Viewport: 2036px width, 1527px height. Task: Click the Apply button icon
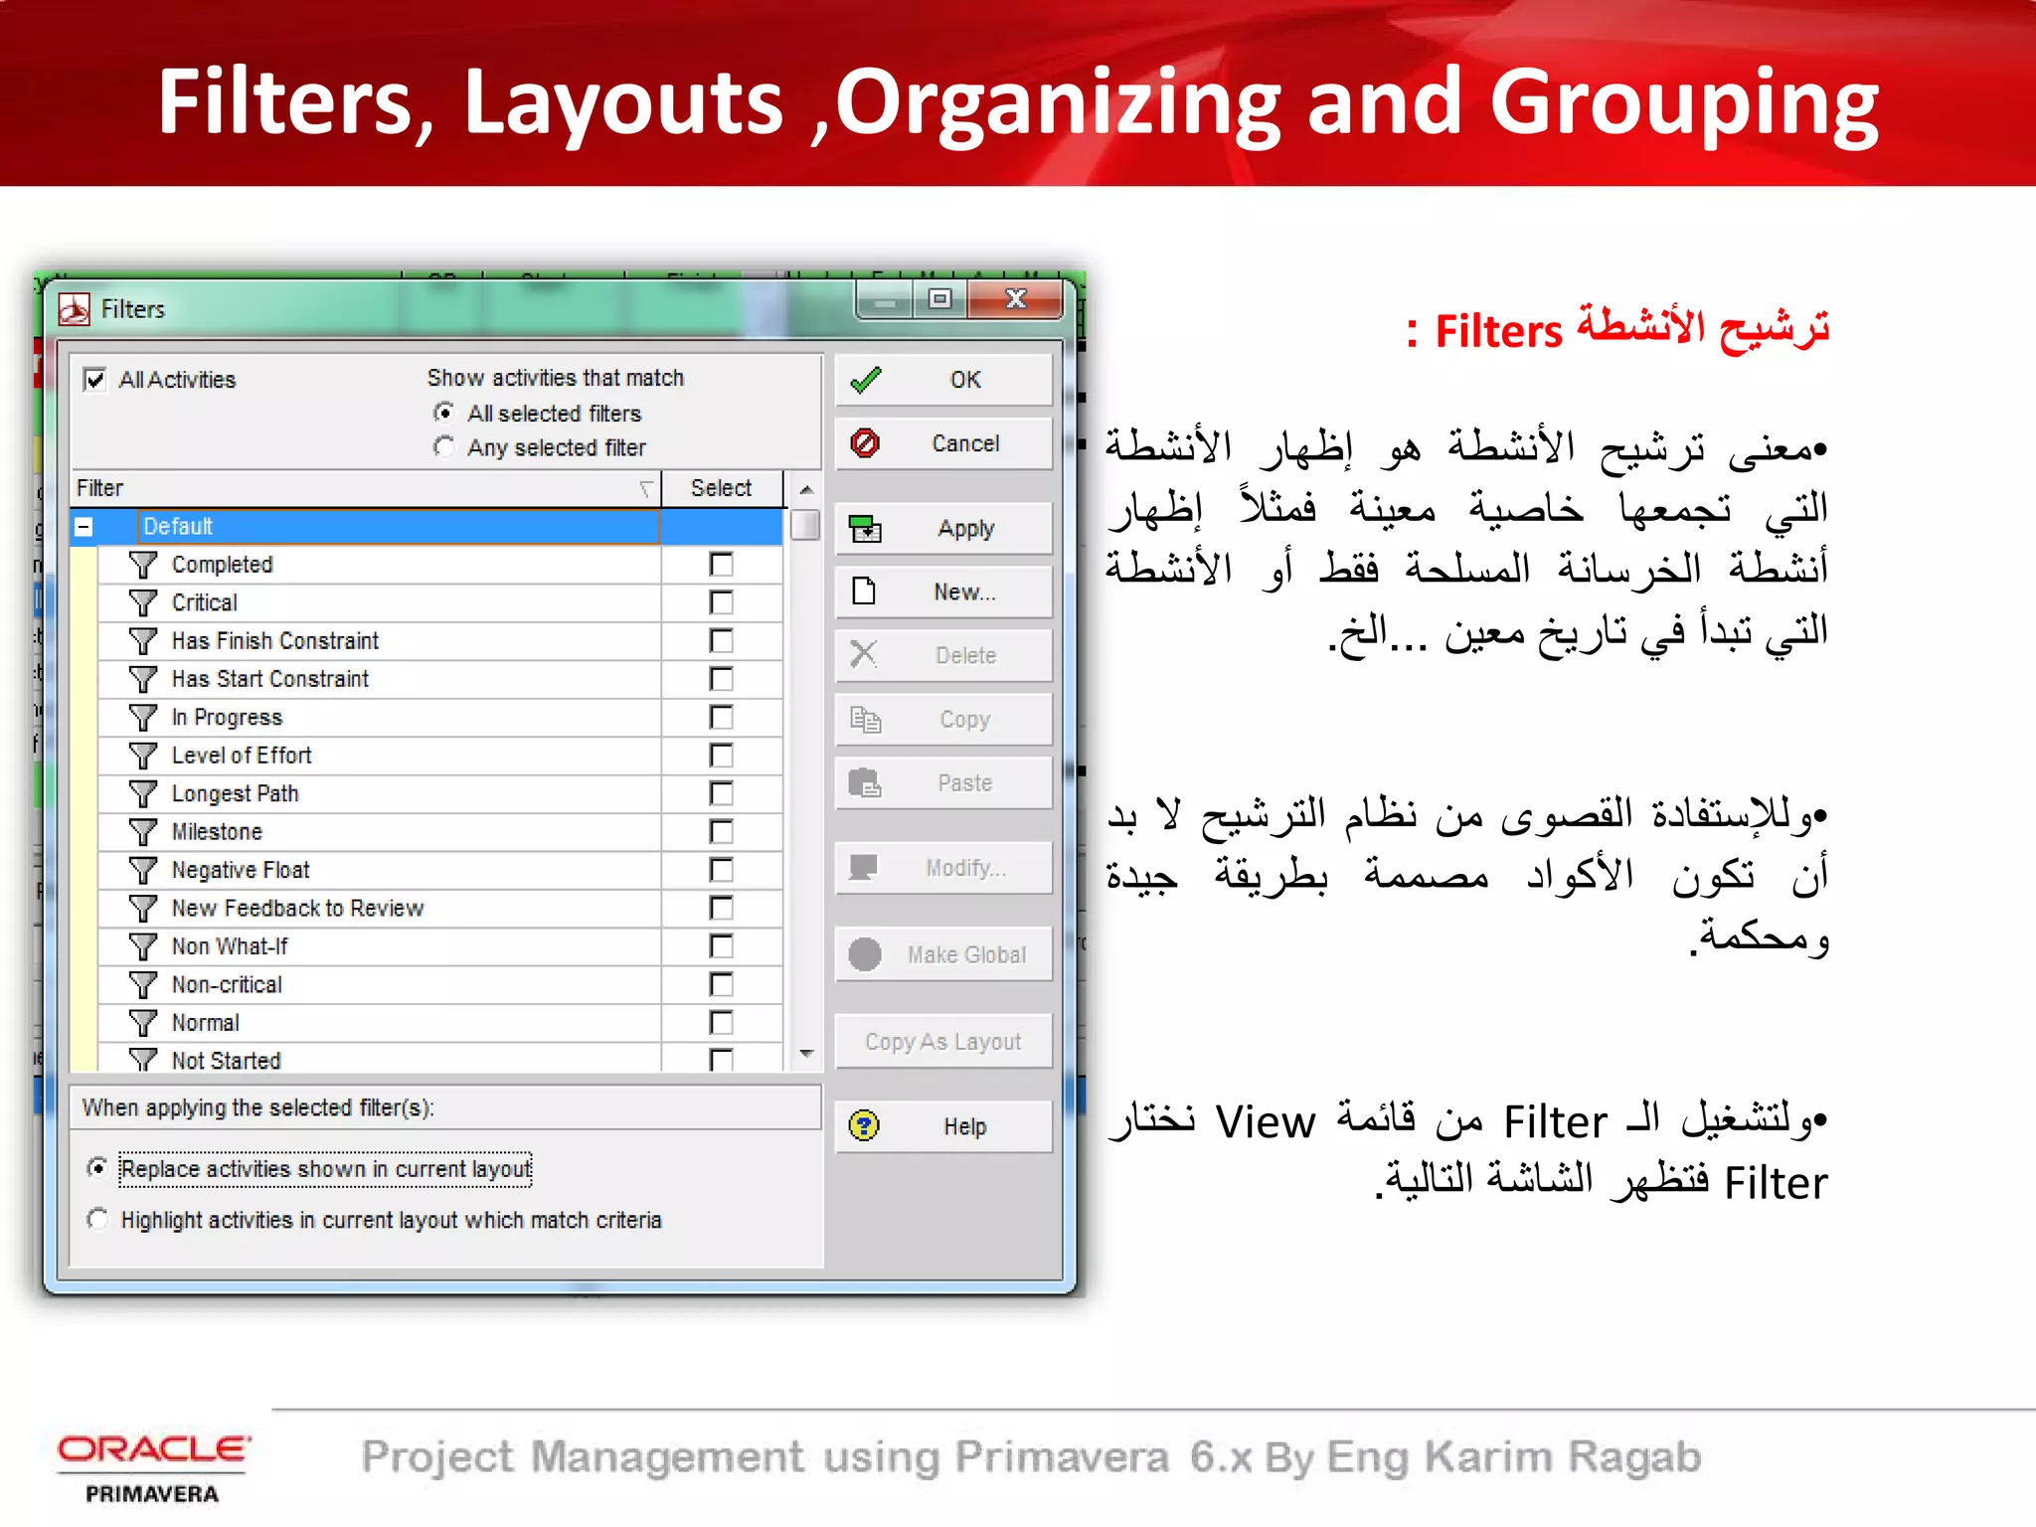pos(865,529)
